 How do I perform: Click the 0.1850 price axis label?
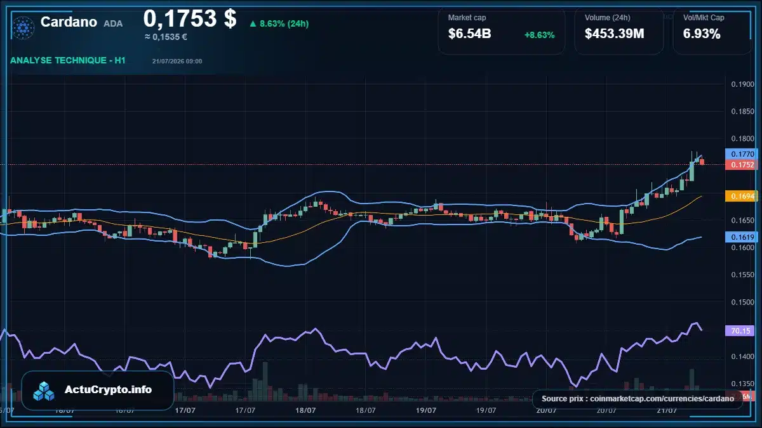[742, 112]
